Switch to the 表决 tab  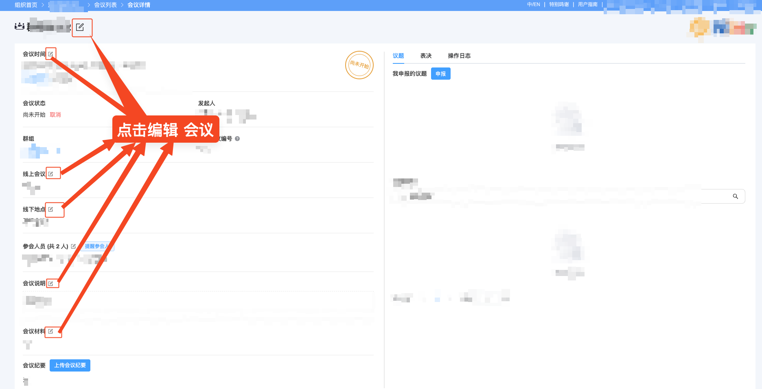tap(426, 56)
